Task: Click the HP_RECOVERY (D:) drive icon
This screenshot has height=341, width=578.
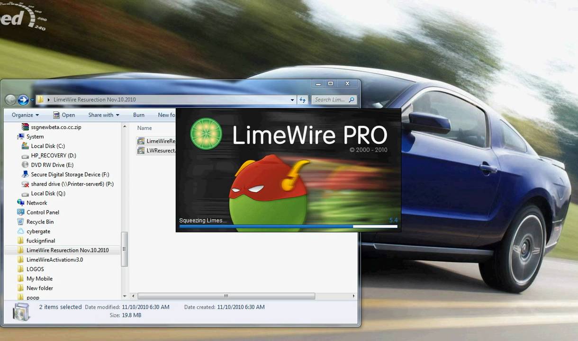Action: (26, 155)
